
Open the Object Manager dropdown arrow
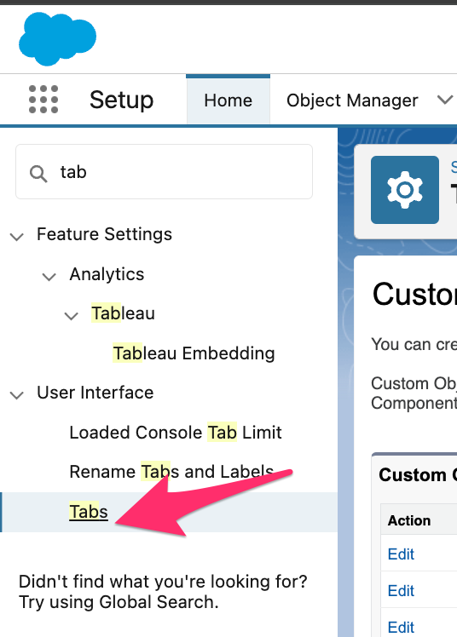[x=445, y=99]
